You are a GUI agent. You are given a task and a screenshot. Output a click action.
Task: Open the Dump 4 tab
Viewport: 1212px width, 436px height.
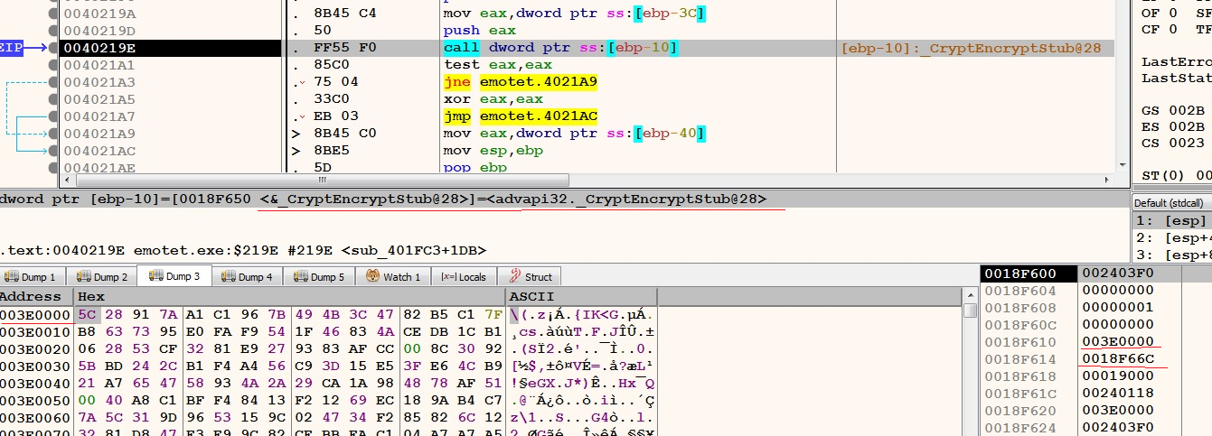pos(247,277)
